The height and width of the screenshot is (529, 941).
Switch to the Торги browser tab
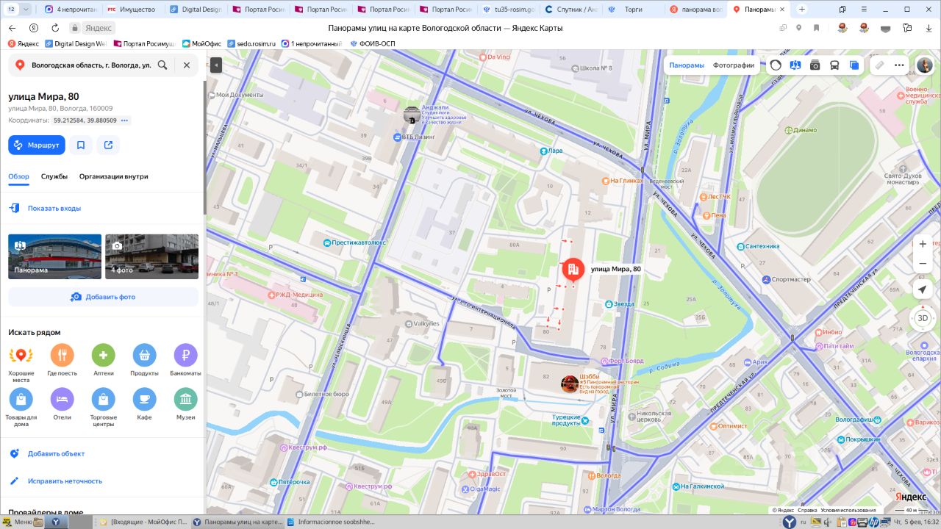coord(633,10)
